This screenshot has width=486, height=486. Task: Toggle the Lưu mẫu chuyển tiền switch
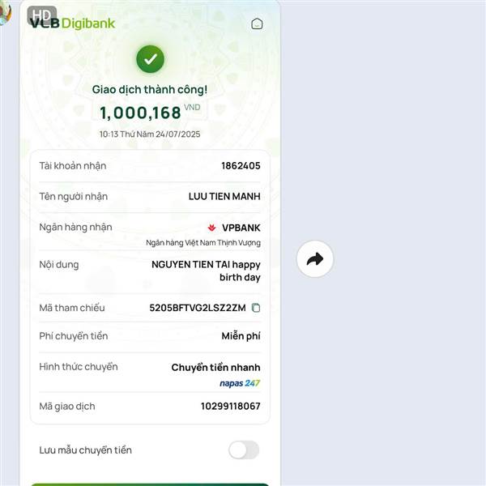244,450
